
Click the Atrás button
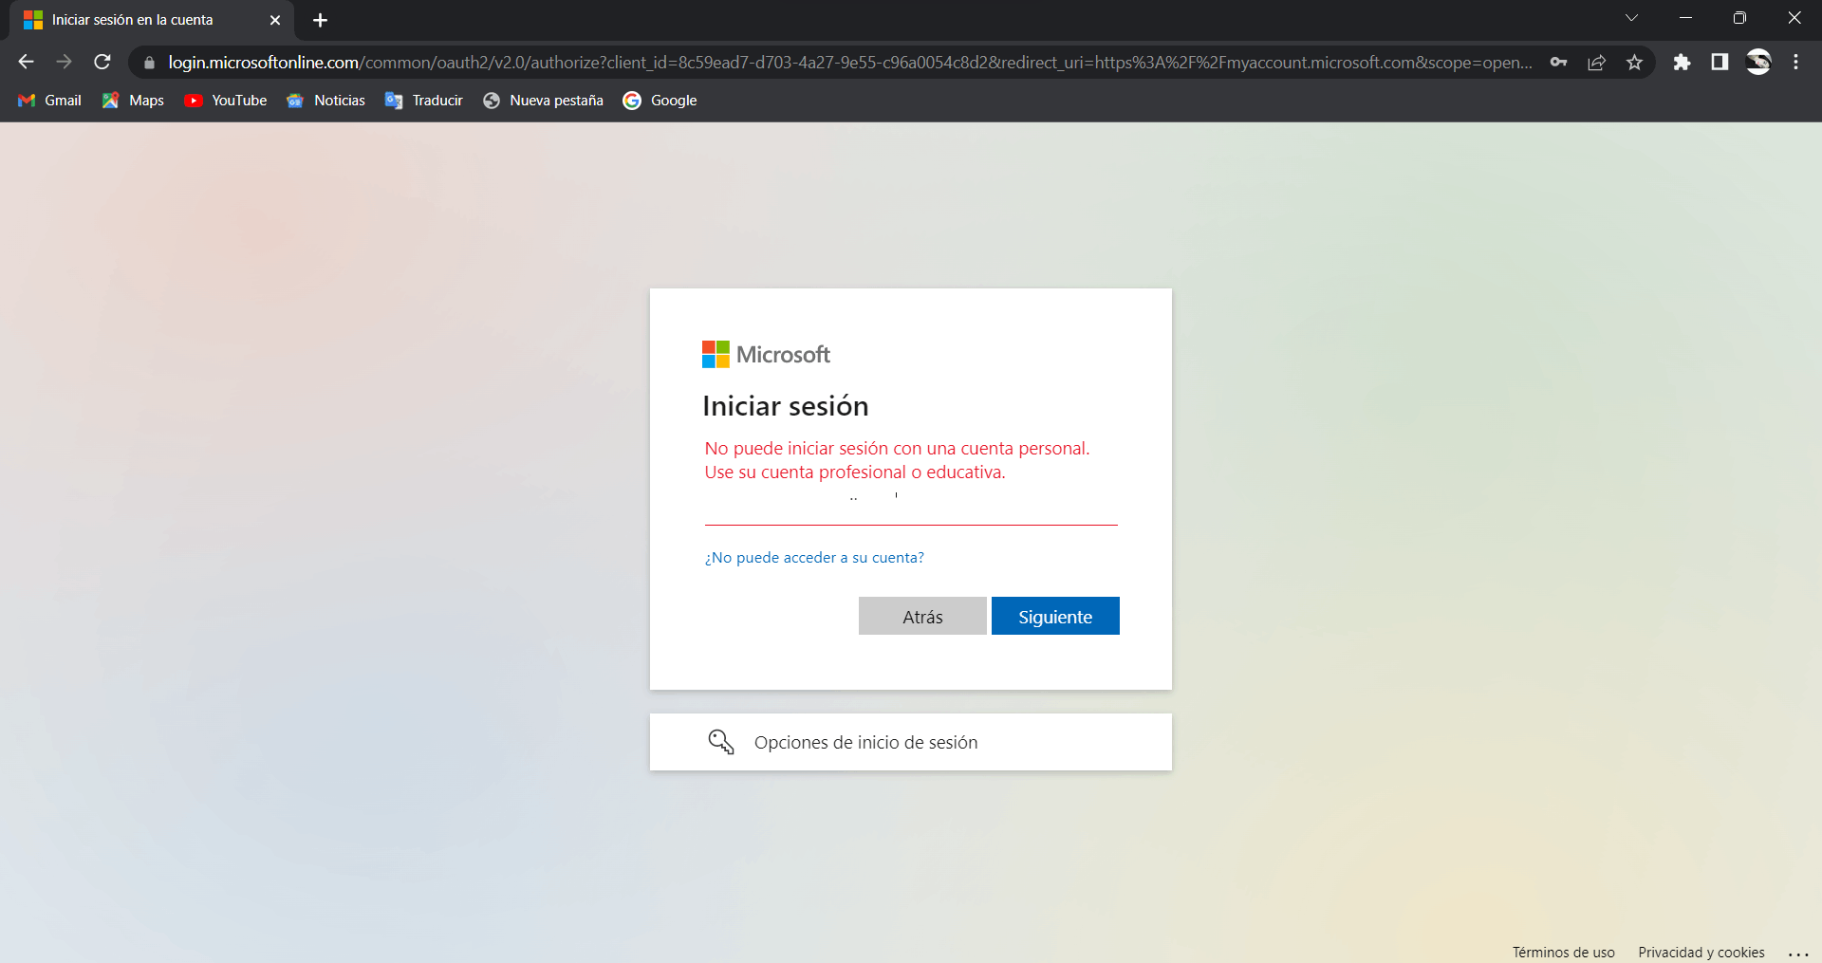tap(922, 616)
